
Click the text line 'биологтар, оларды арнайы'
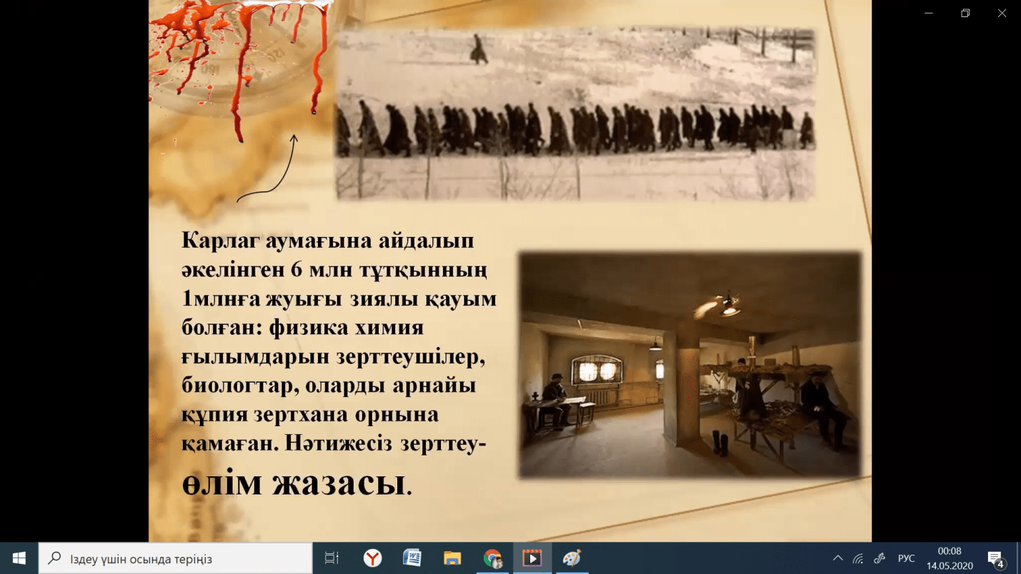pos(329,386)
